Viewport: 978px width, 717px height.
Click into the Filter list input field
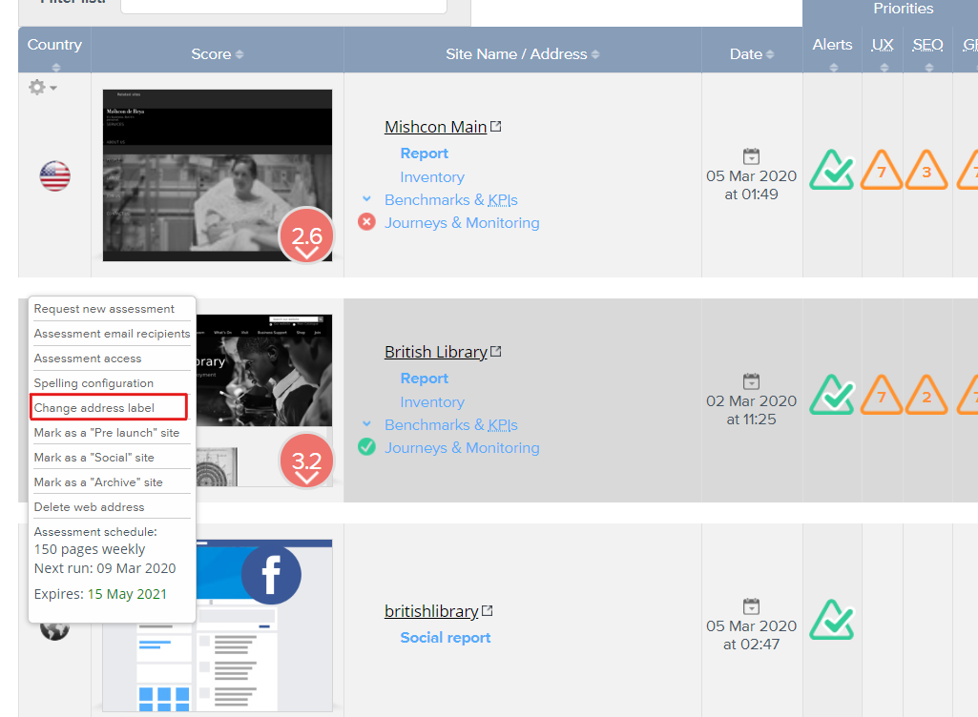point(283,5)
